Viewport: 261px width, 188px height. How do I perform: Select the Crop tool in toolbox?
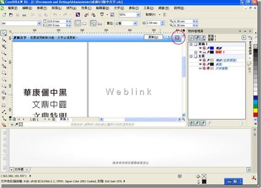click(x=4, y=46)
